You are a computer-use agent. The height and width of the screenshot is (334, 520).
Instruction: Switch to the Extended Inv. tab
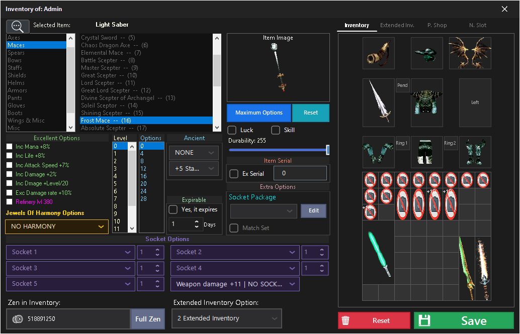[x=396, y=25]
